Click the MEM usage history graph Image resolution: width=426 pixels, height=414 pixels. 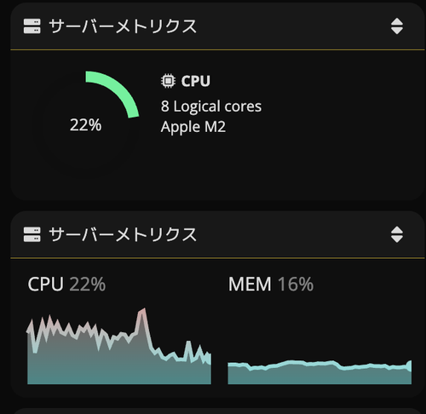click(x=319, y=372)
